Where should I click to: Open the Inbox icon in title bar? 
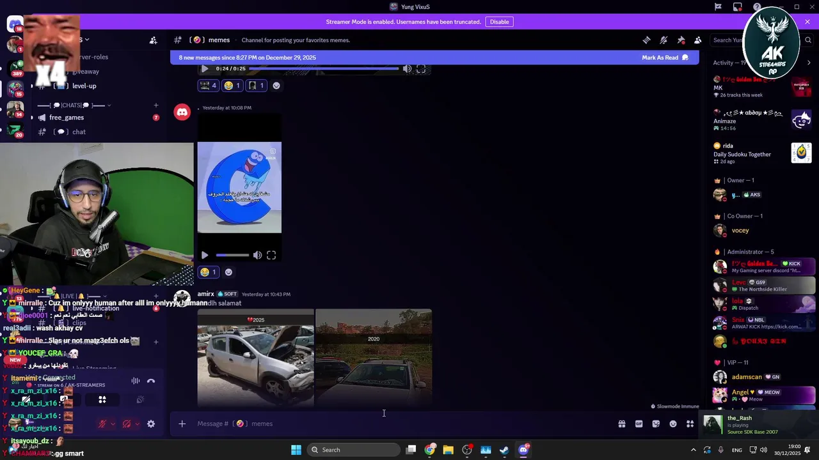738,7
